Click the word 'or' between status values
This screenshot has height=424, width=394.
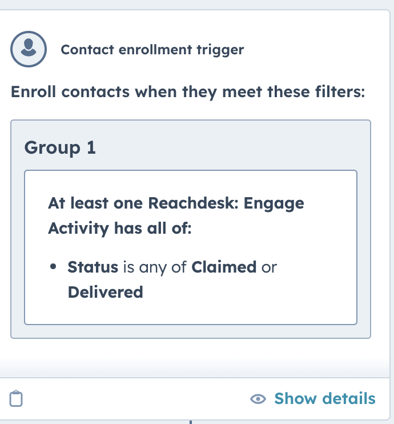coord(269,267)
